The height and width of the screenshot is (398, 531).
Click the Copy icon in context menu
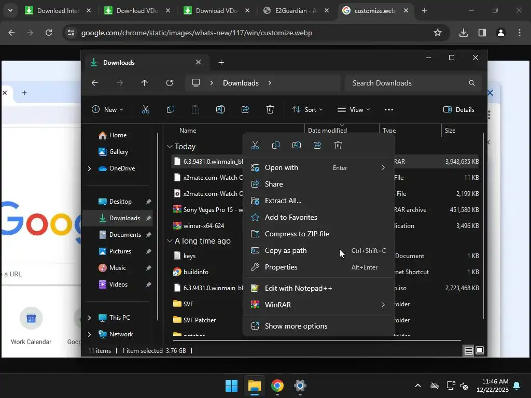[x=276, y=145]
